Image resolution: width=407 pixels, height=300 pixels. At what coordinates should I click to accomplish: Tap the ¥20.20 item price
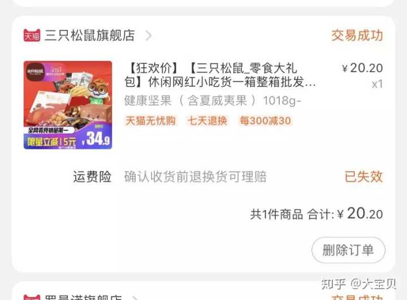coord(362,68)
